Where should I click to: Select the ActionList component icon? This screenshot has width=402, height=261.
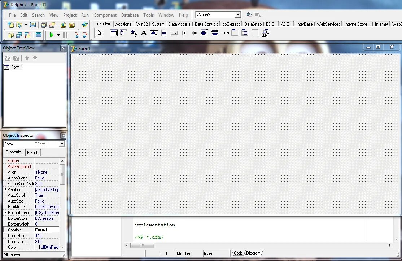(265, 33)
